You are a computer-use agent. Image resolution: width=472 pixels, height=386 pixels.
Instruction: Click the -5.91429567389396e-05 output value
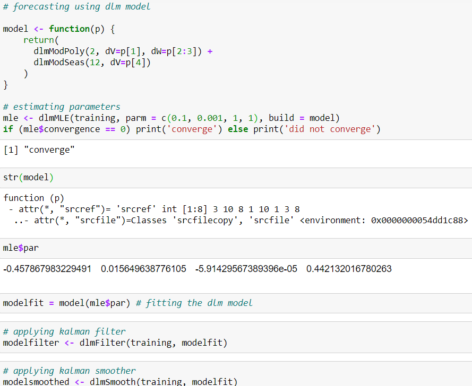[x=246, y=269]
